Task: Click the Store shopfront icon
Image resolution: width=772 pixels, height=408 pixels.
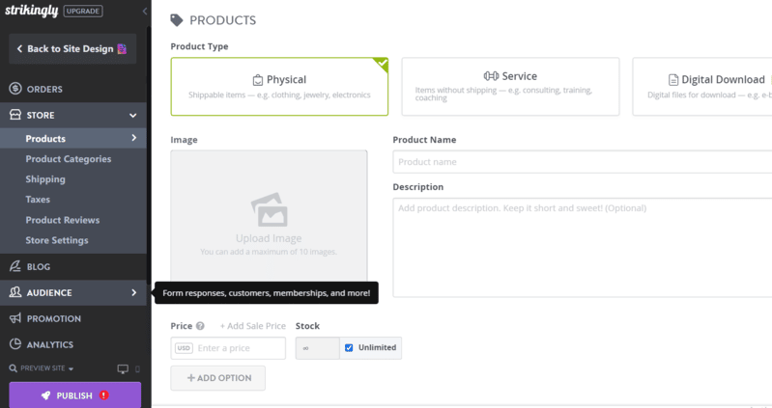Action: 15,115
